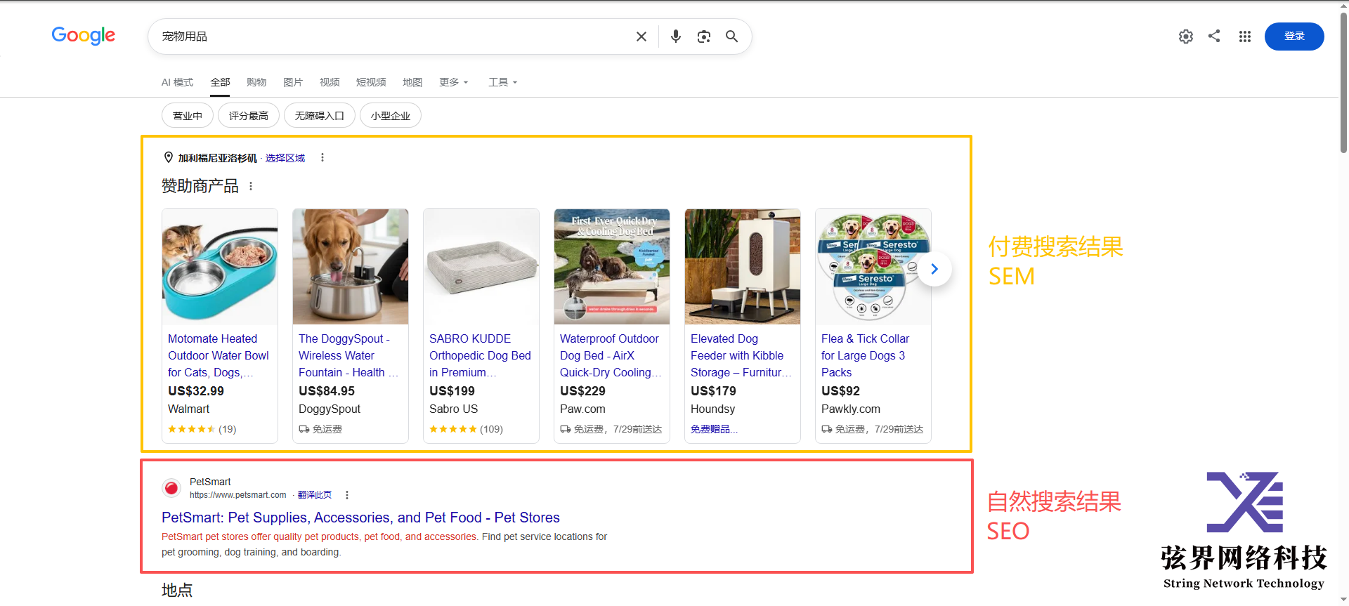Open Waterproof Outdoor Dog Bed image

(x=612, y=266)
